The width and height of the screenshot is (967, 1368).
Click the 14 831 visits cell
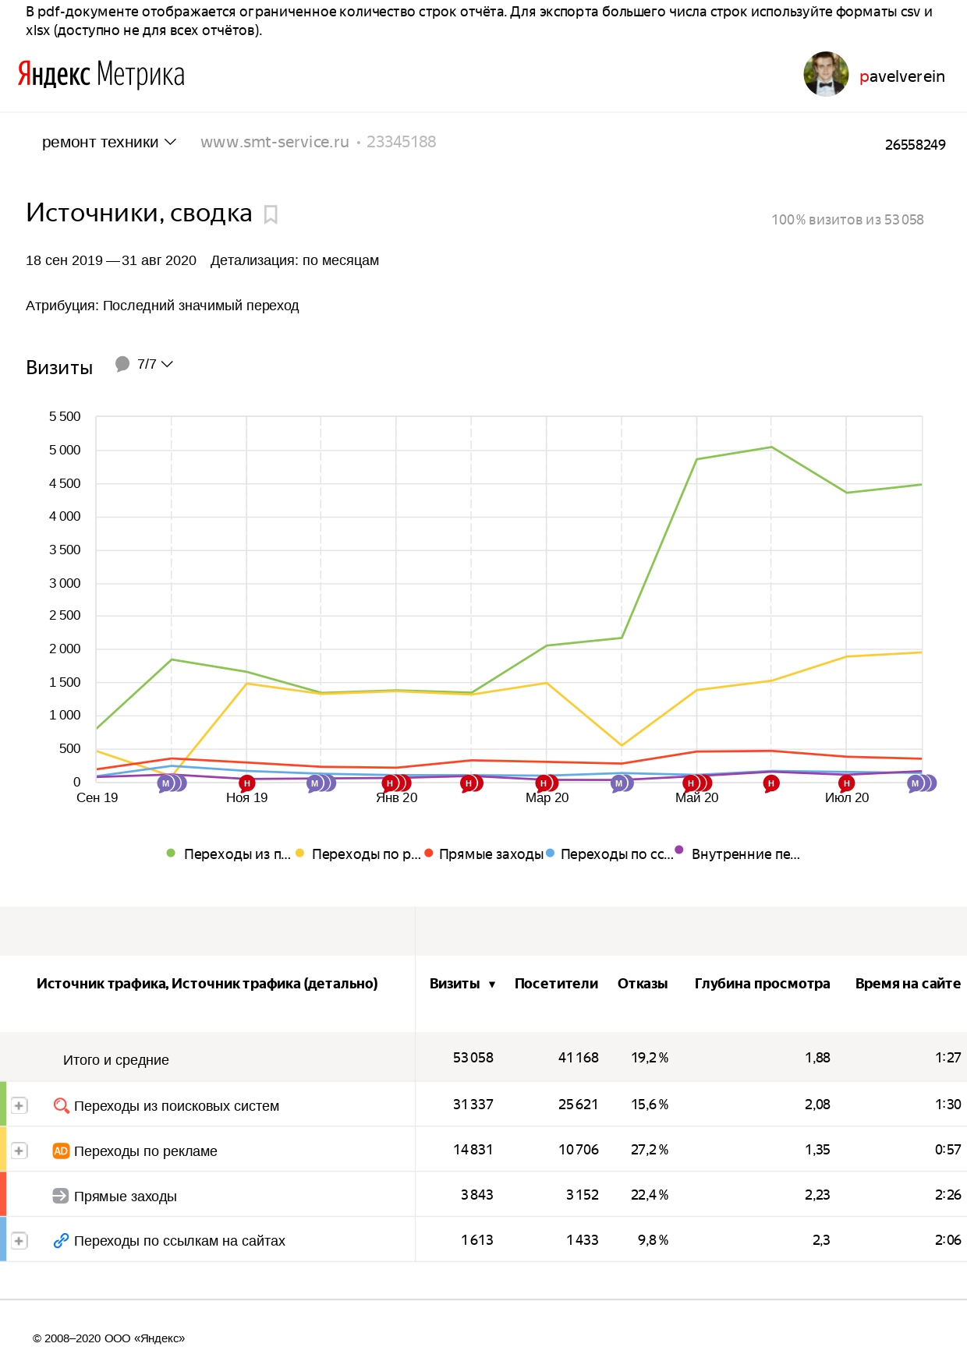[473, 1150]
